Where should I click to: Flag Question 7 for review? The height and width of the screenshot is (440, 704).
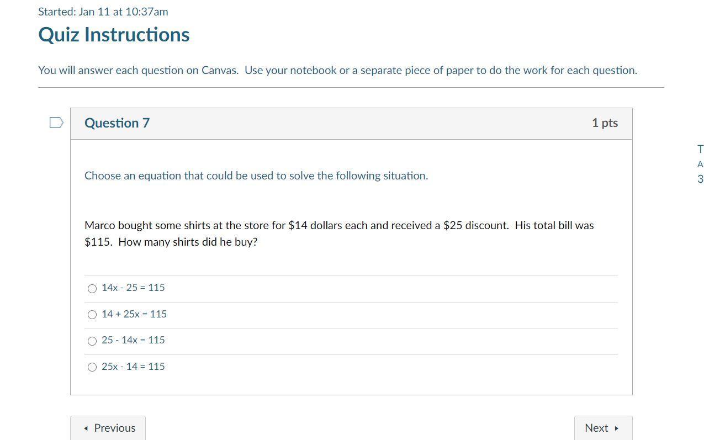[56, 123]
